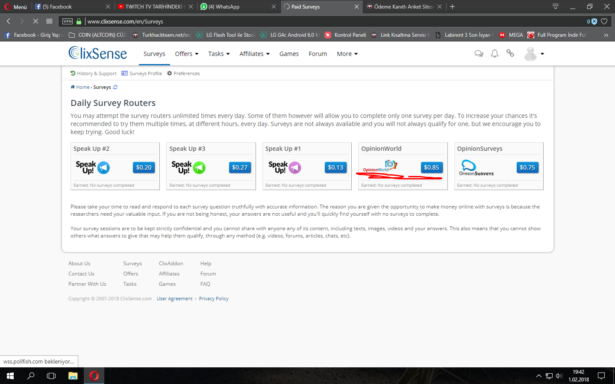Screen dimensions: 615x384
Task: Open File Explorer from the taskbar
Action: click(73, 376)
